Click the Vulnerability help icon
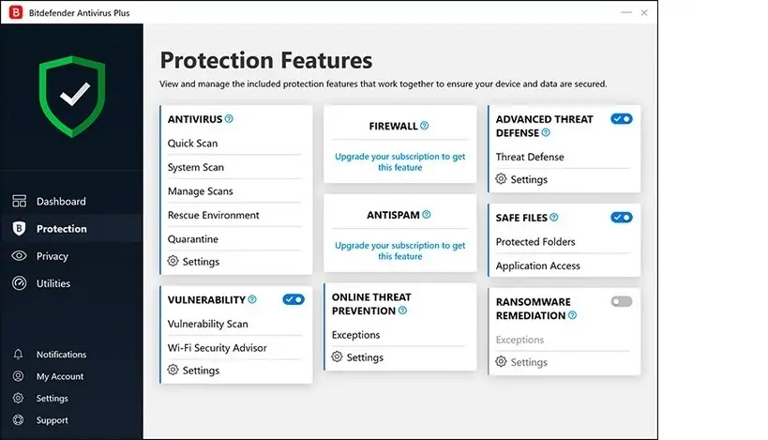This screenshot has height=440, width=768. (x=252, y=299)
